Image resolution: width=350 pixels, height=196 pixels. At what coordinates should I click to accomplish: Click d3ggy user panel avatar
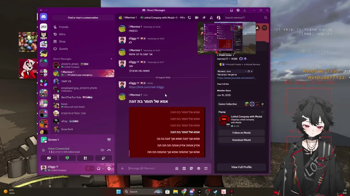pos(43,168)
